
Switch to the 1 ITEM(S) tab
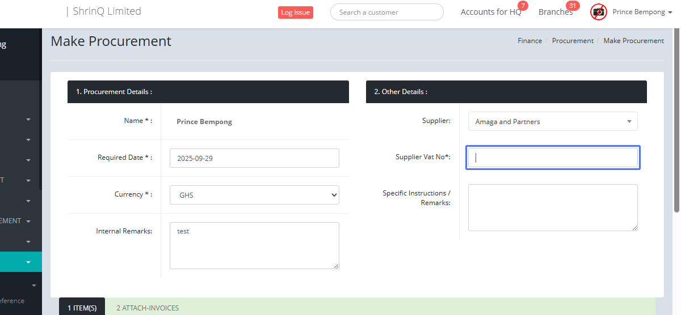[x=82, y=308]
